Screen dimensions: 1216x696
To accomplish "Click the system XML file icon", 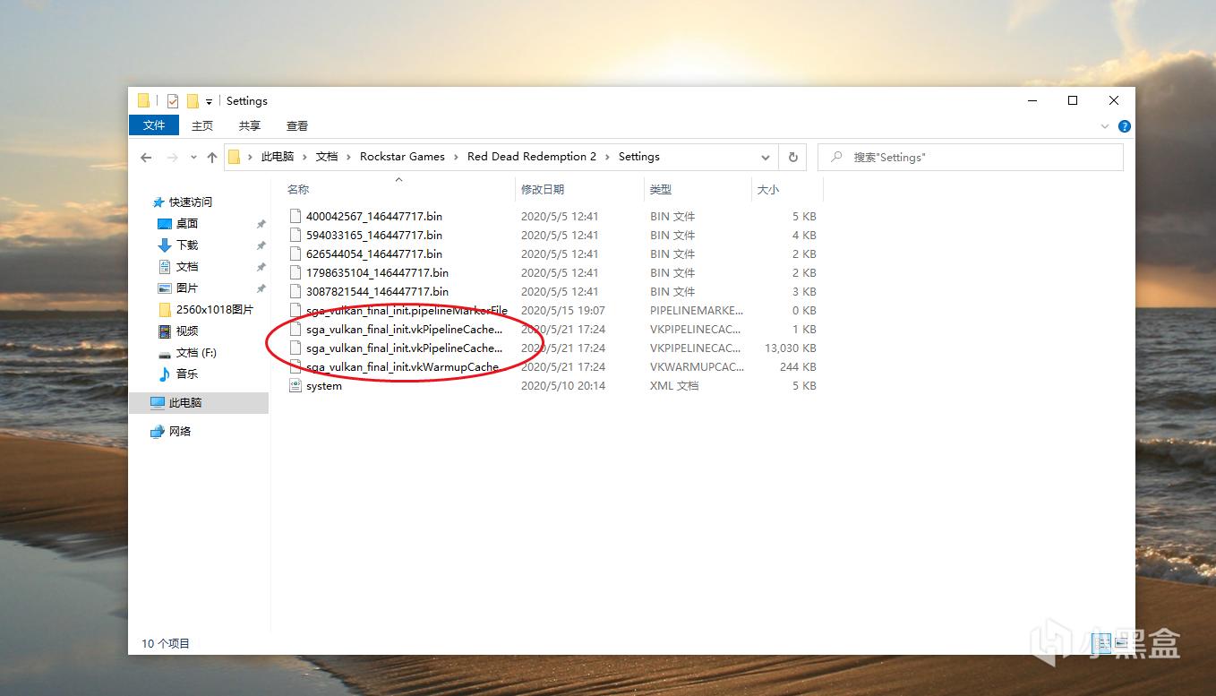I will tap(295, 386).
